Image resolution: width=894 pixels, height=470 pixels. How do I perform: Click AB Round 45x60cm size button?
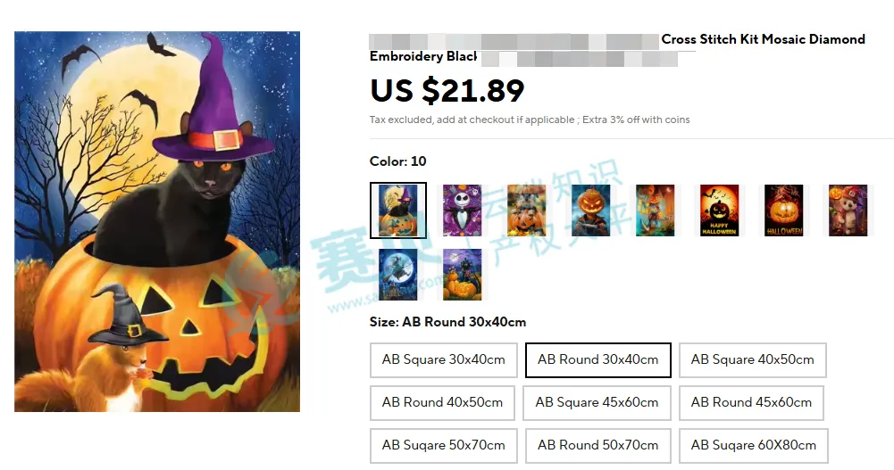click(x=751, y=403)
